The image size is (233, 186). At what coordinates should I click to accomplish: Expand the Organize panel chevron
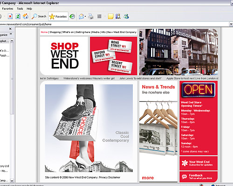(11, 34)
